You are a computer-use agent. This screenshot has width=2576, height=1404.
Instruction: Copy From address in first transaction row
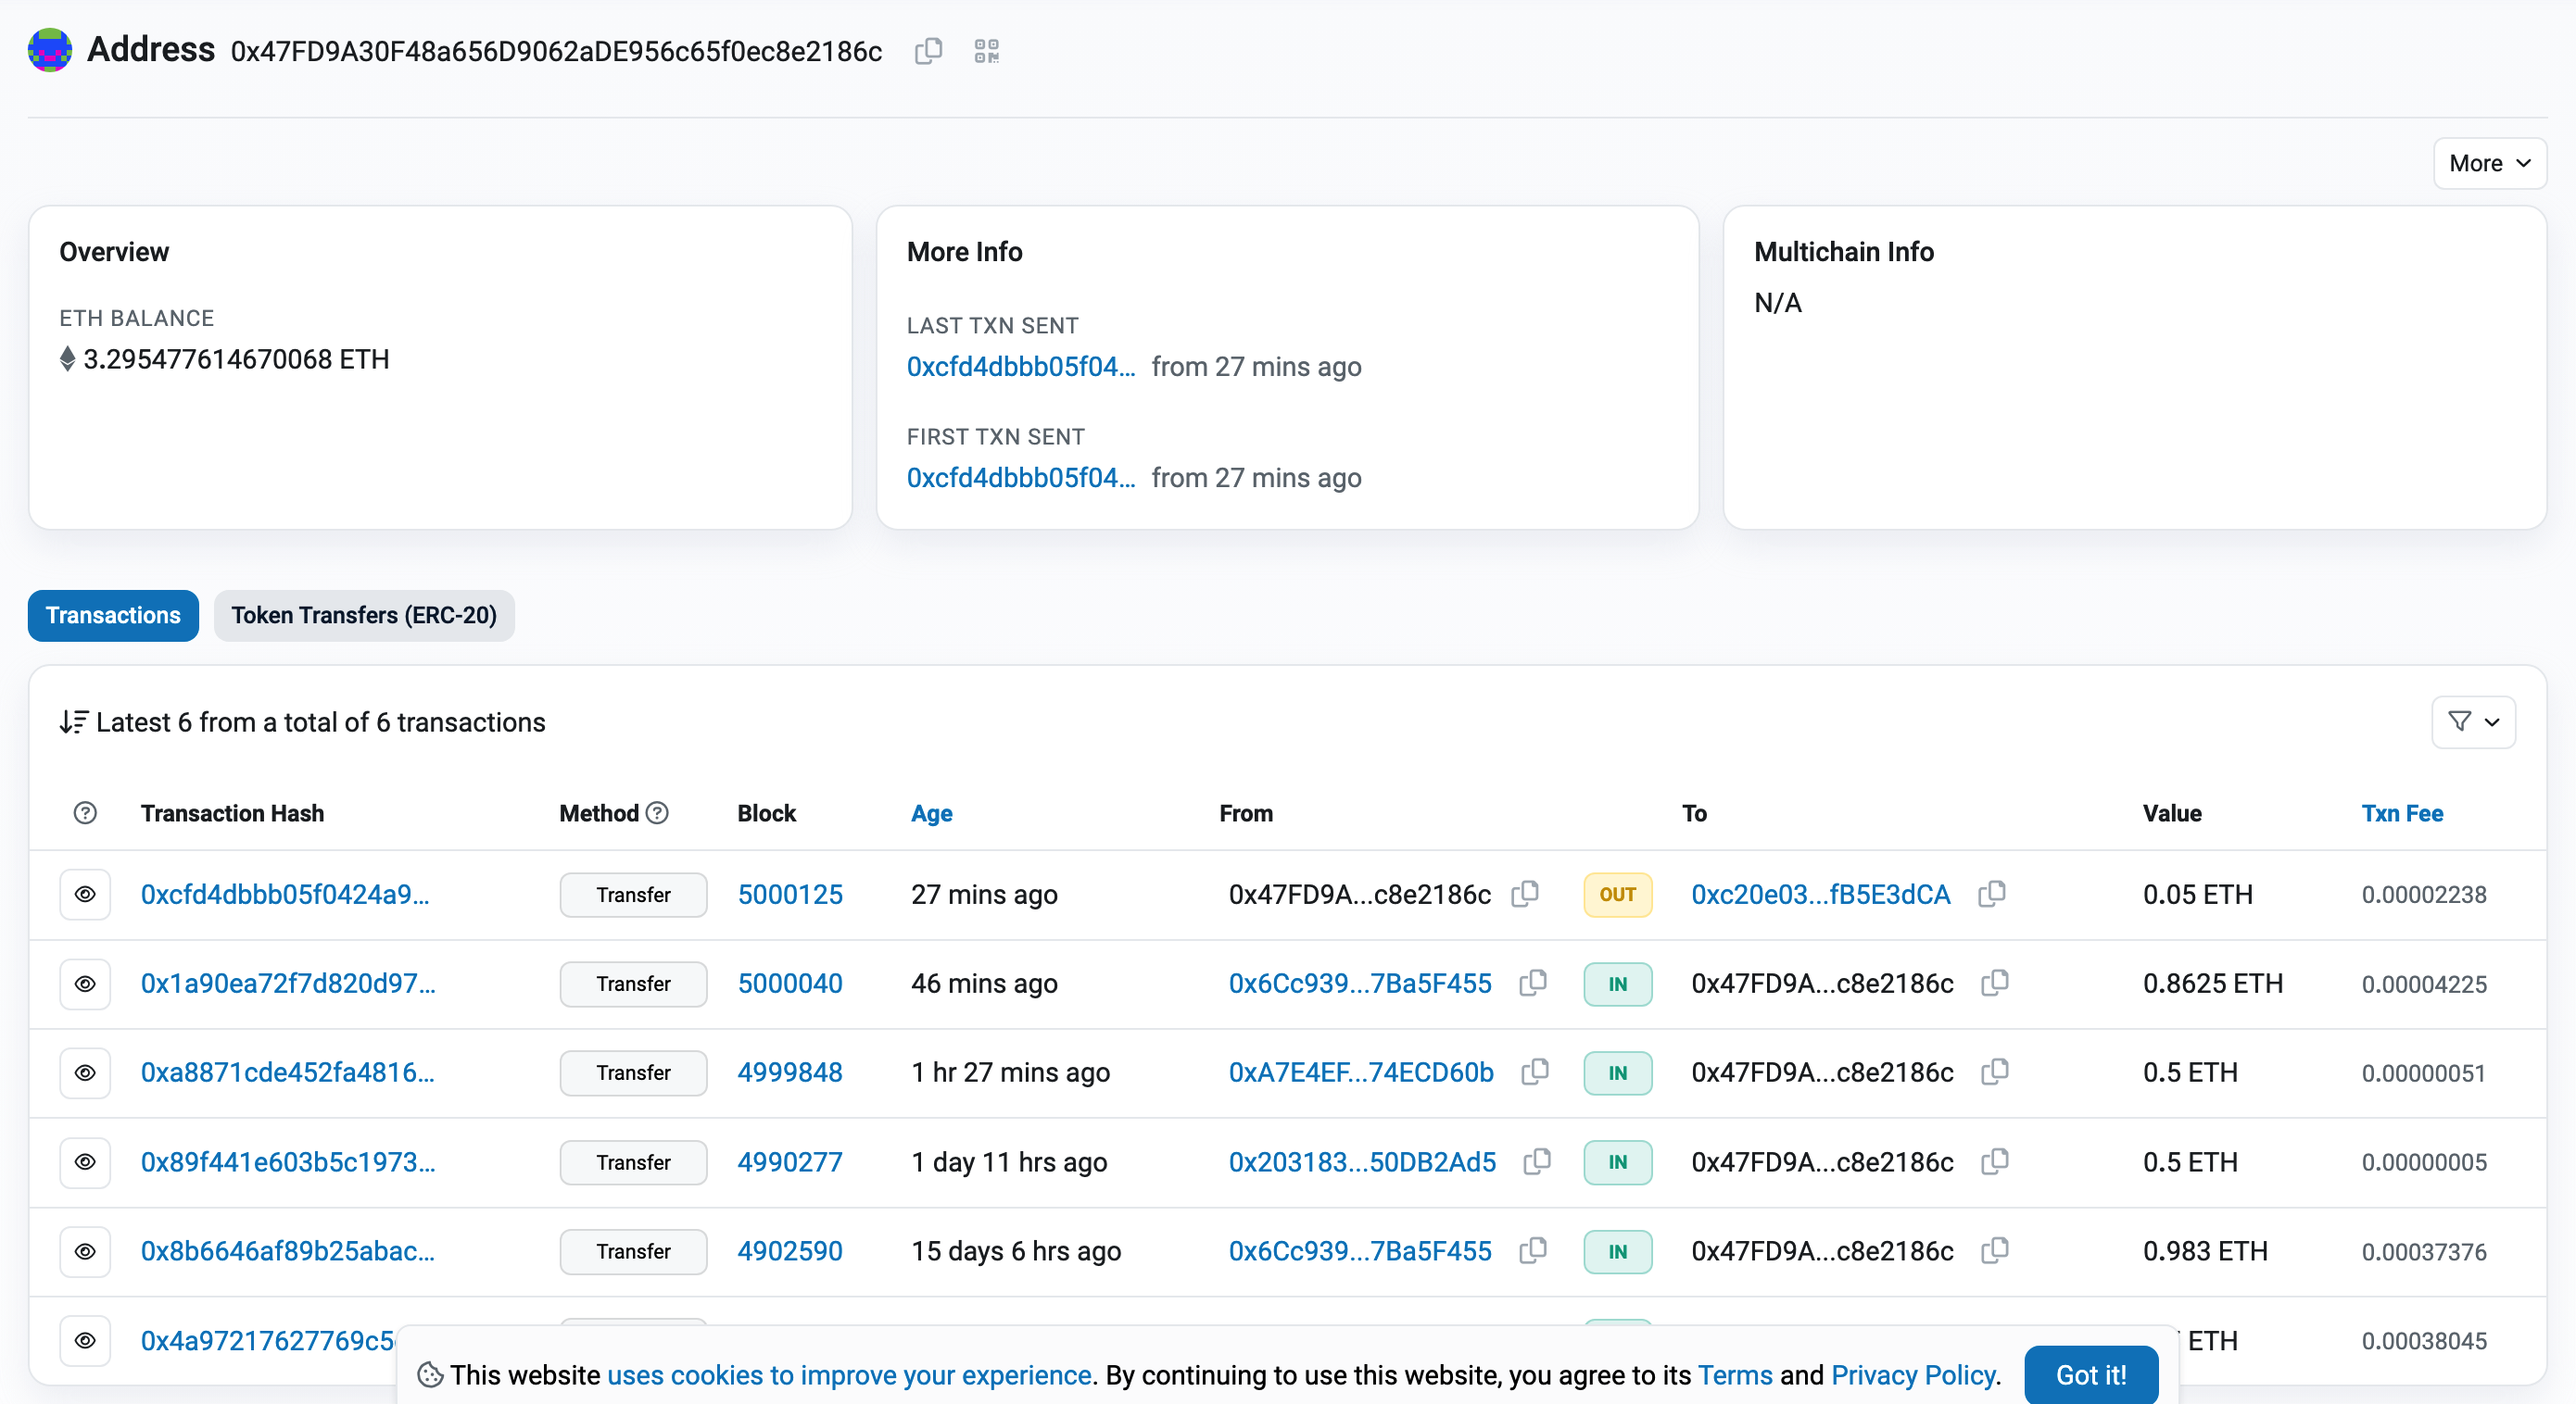click(x=1524, y=894)
